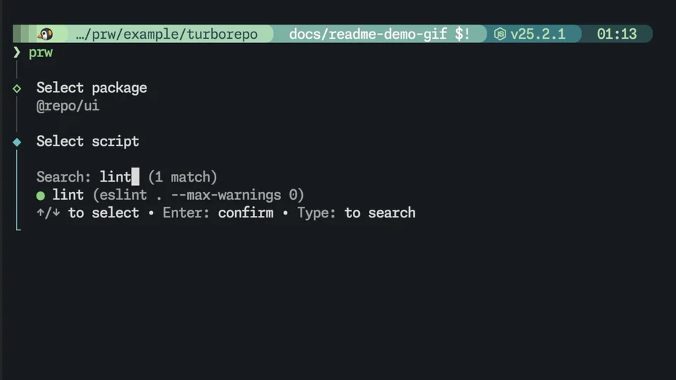This screenshot has height=380, width=676.
Task: Click the Select script step heading
Action: click(87, 141)
